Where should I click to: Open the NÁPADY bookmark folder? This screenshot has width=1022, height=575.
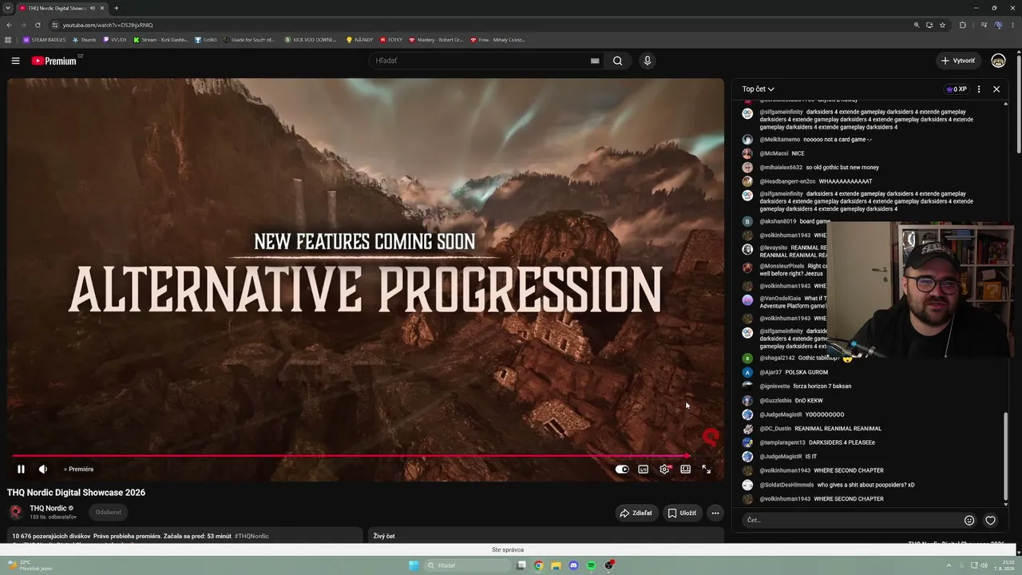click(359, 39)
